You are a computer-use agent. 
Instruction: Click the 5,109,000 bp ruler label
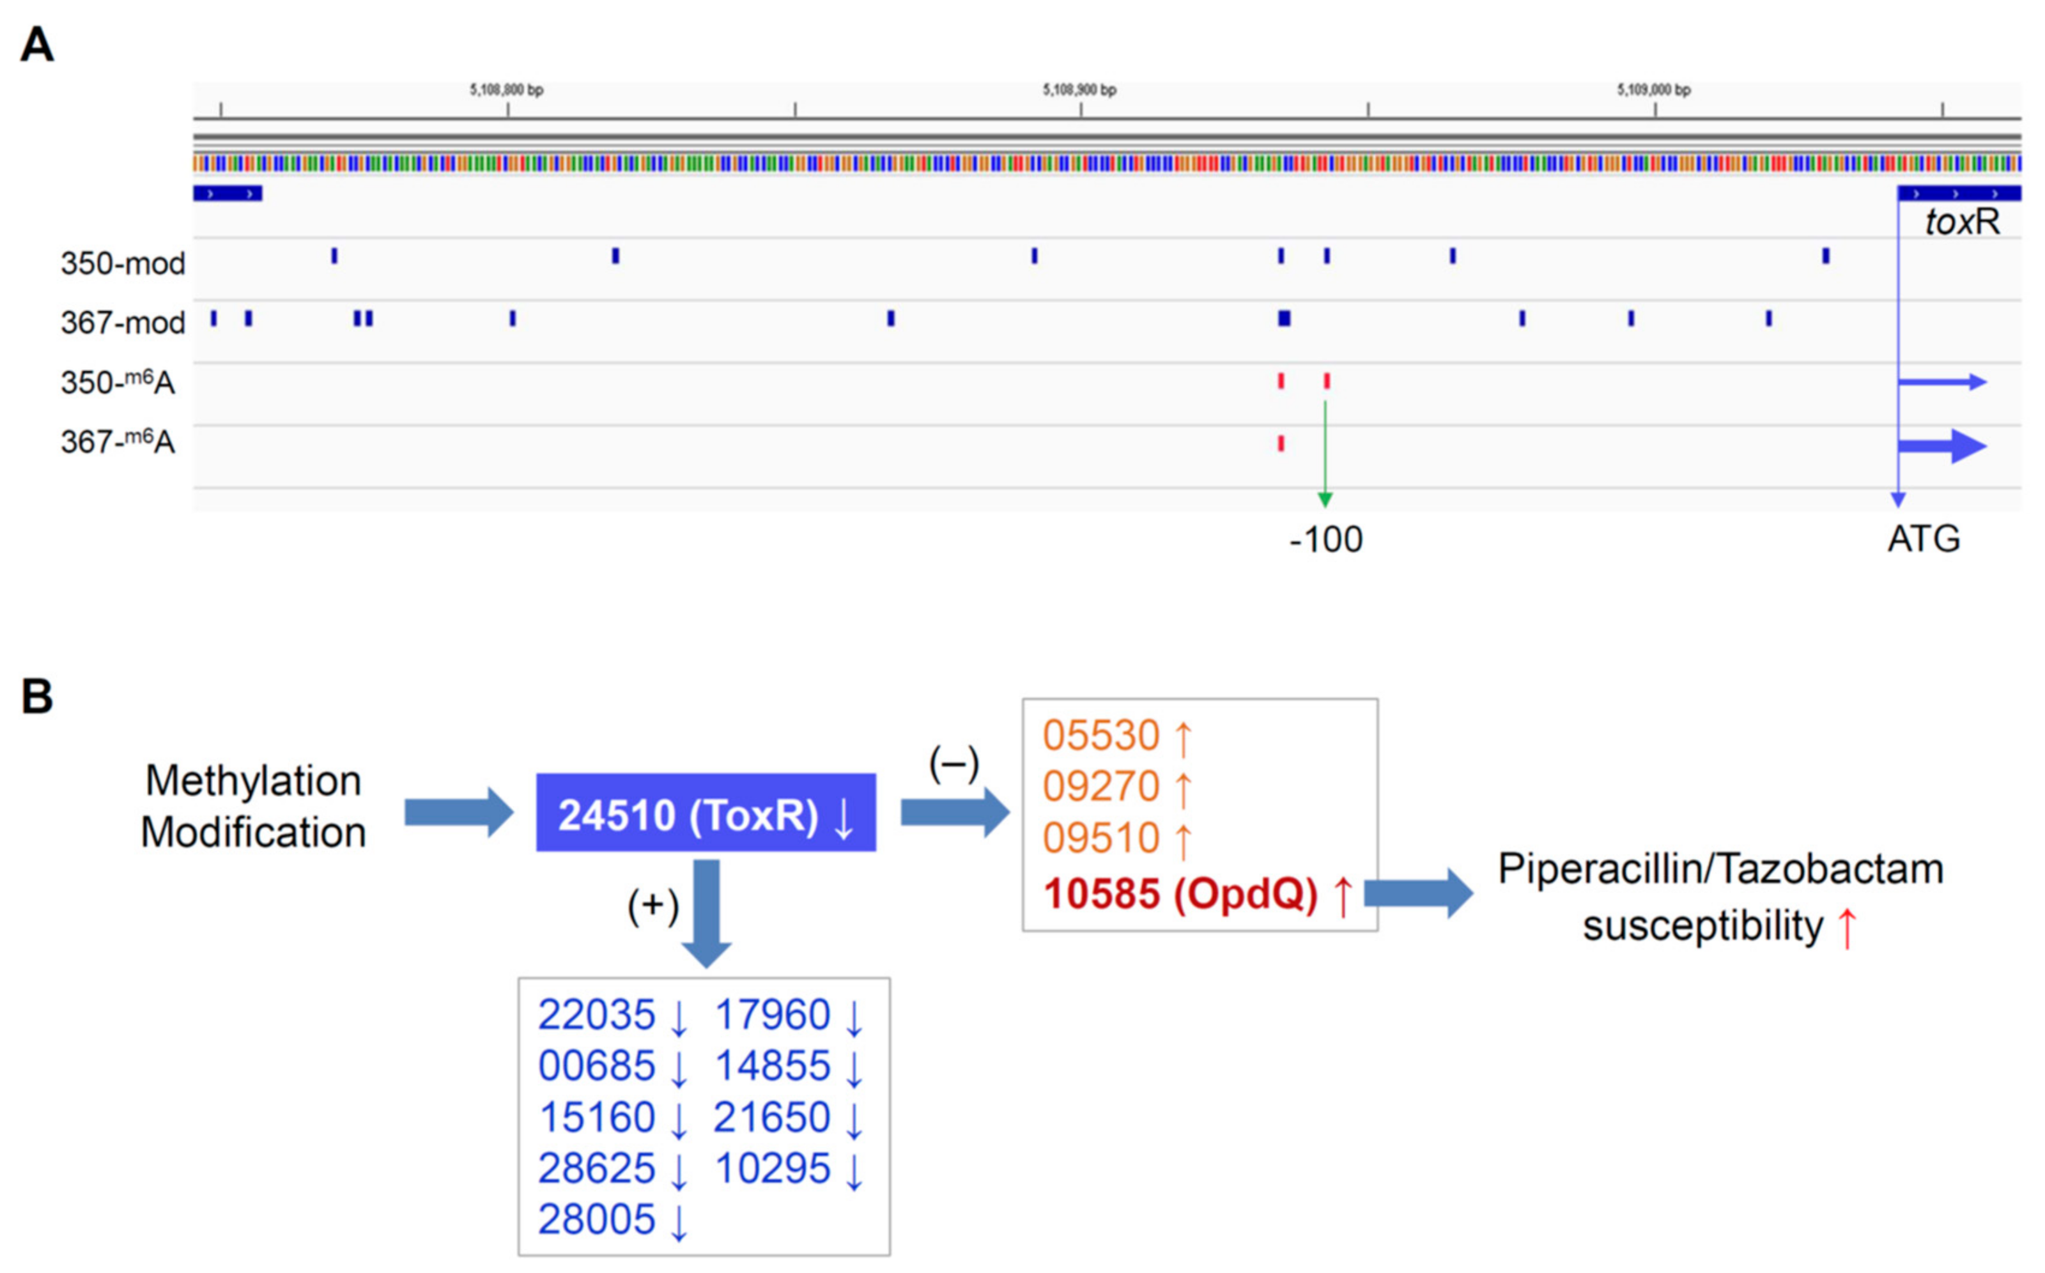[1653, 90]
